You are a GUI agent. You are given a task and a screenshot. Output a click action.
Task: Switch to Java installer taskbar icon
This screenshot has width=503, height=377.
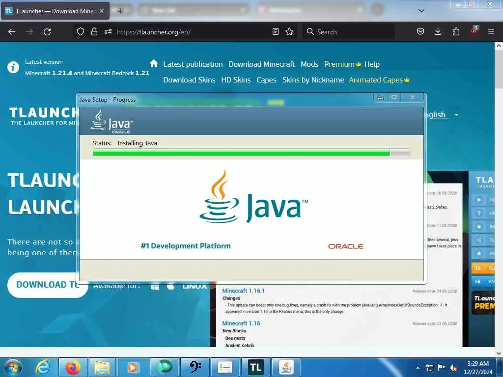click(286, 367)
